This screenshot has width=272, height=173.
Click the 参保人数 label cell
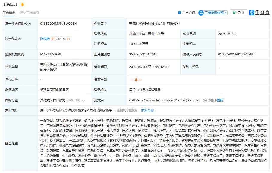tap(20, 80)
